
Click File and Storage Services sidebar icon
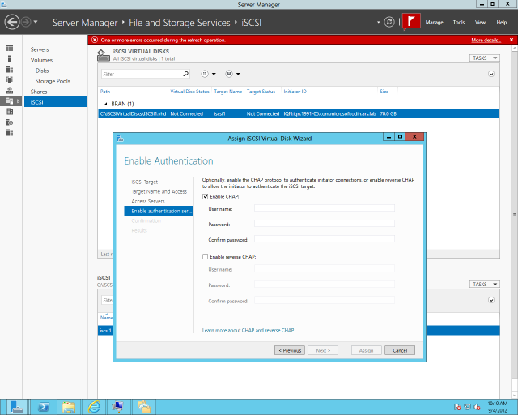click(10, 101)
